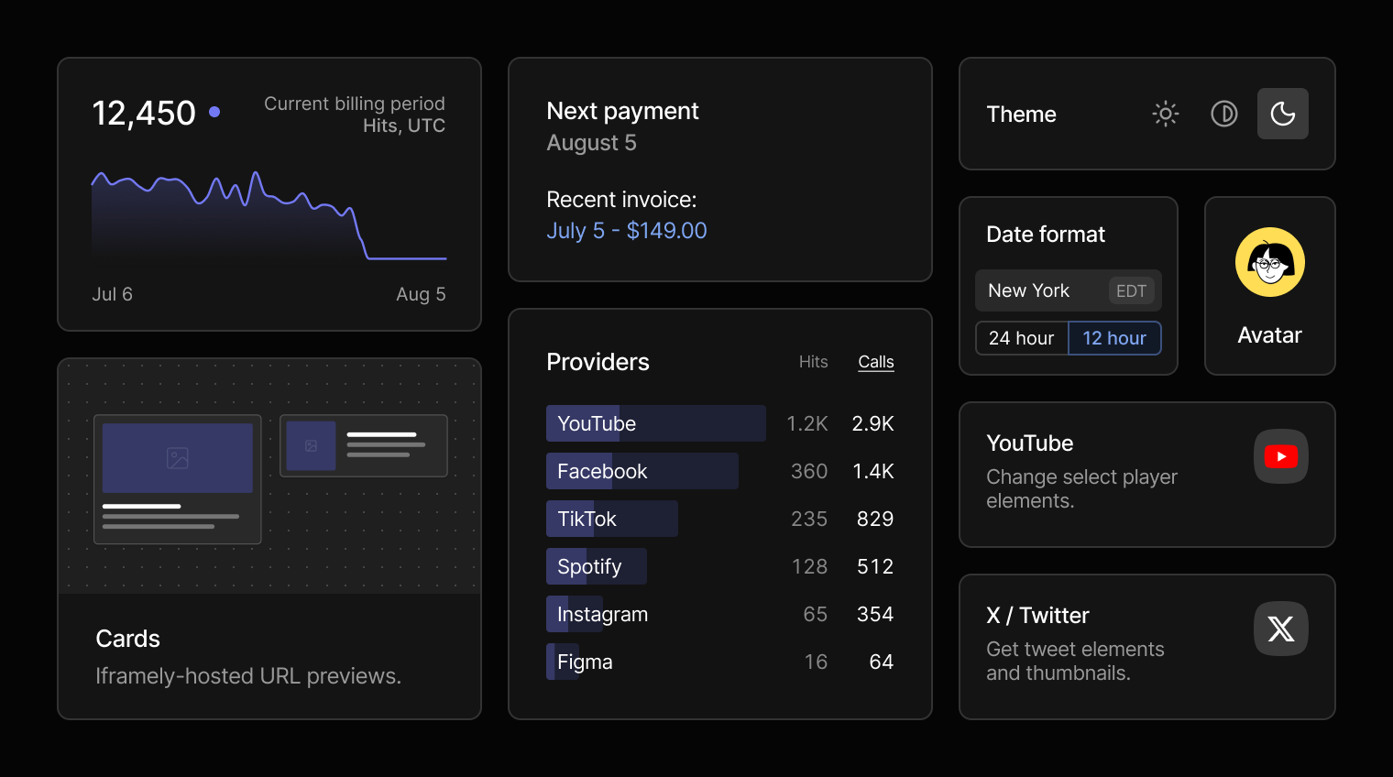This screenshot has width=1393, height=777.
Task: Open the New York timezone selector
Action: [1069, 290]
